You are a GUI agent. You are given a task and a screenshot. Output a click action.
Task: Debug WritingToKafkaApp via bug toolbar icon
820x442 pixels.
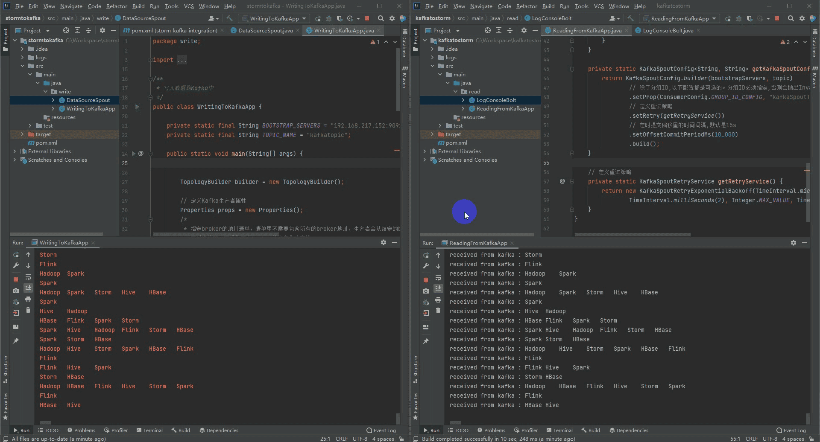(x=329, y=18)
